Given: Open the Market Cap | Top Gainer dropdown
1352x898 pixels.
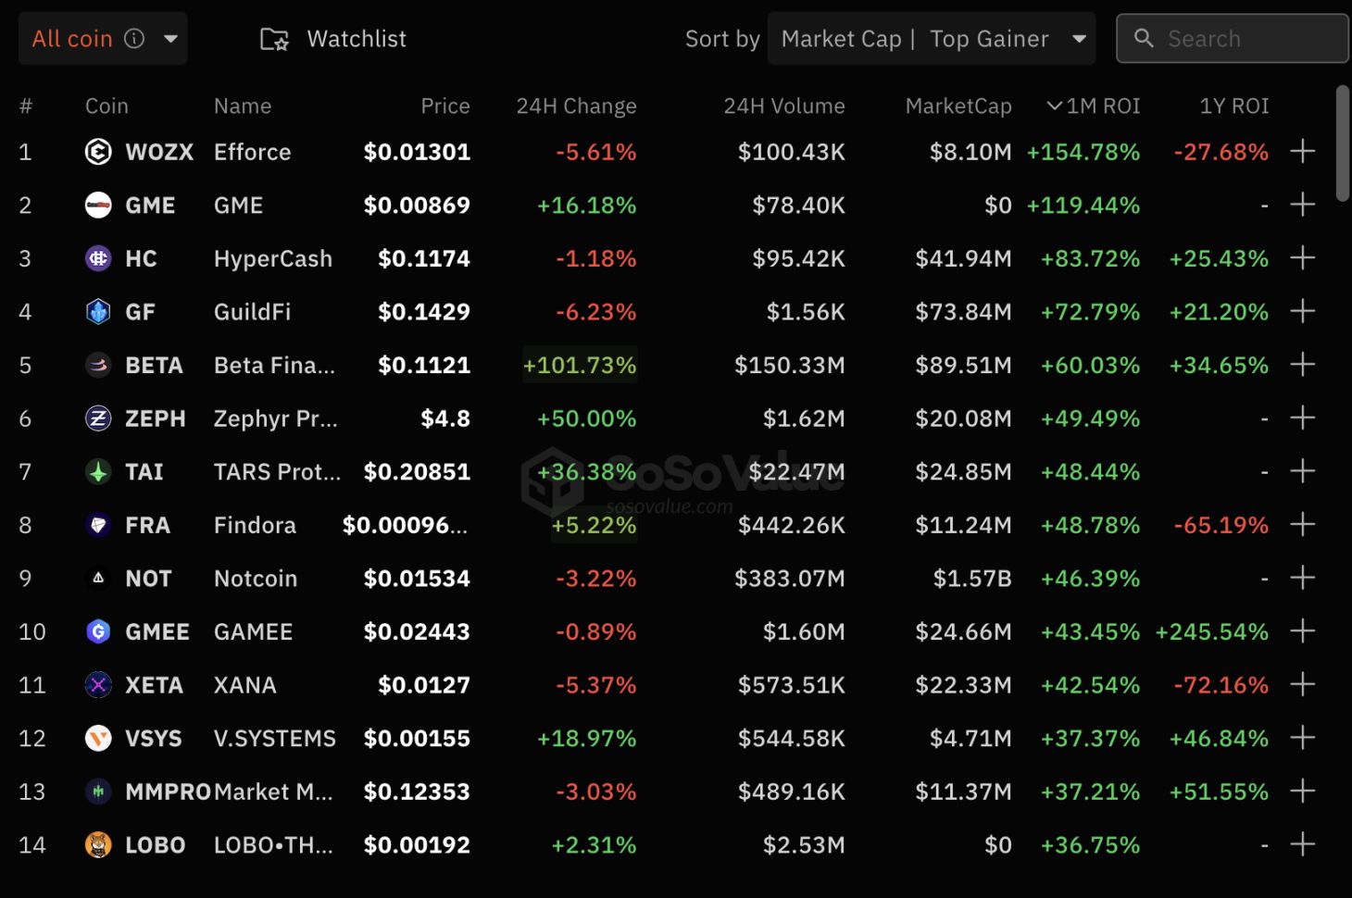Looking at the screenshot, I should pos(931,39).
